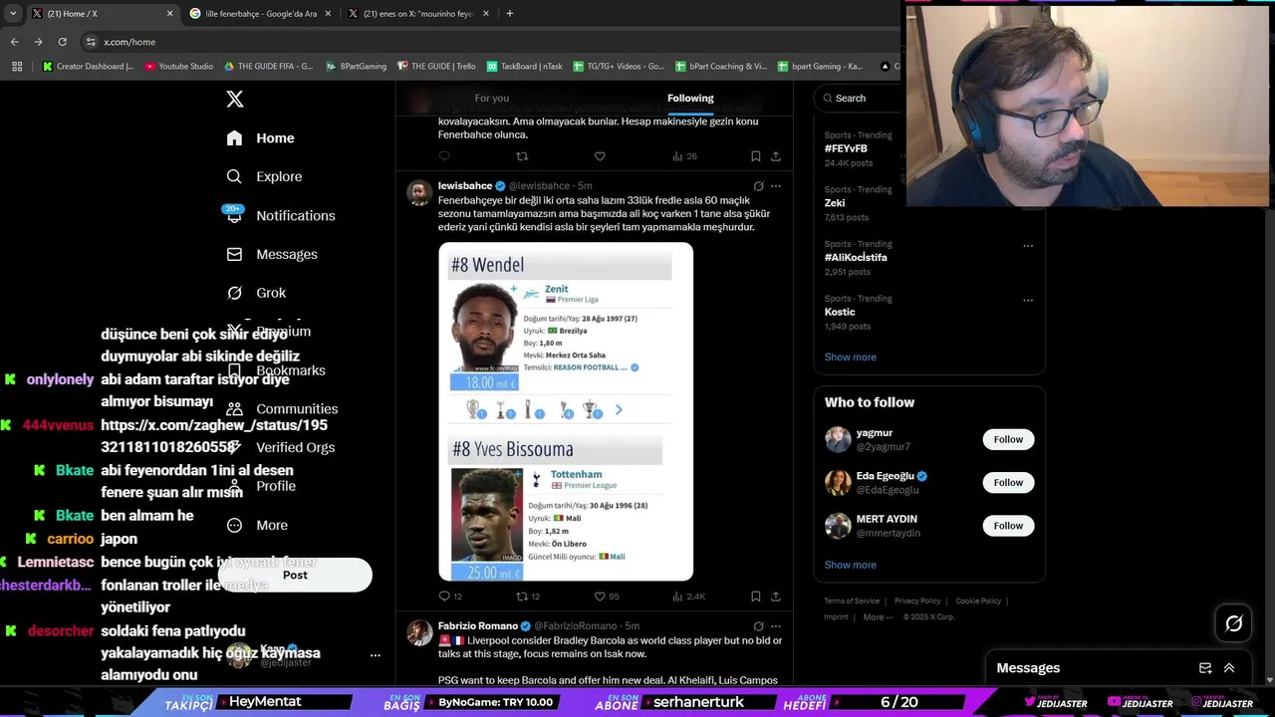
Task: Open Creator Dashboard bookmark
Action: click(x=88, y=66)
